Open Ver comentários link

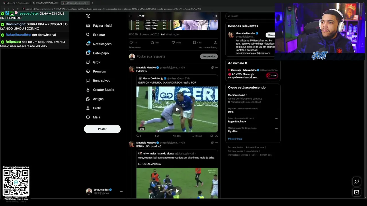tap(208, 47)
